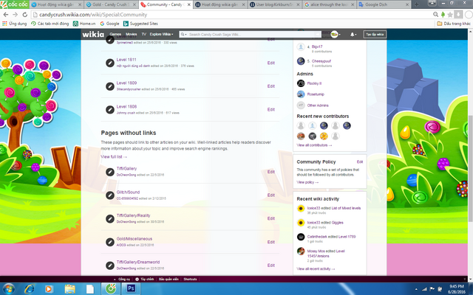
Task: Click the page vertical scrollbar thumb
Action: coord(470,169)
